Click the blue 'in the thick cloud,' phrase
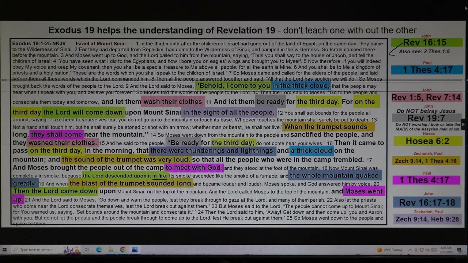This screenshot has height=263, width=468. (x=301, y=86)
